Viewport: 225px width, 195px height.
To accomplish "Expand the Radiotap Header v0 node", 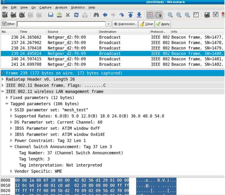I will point(3,79).
